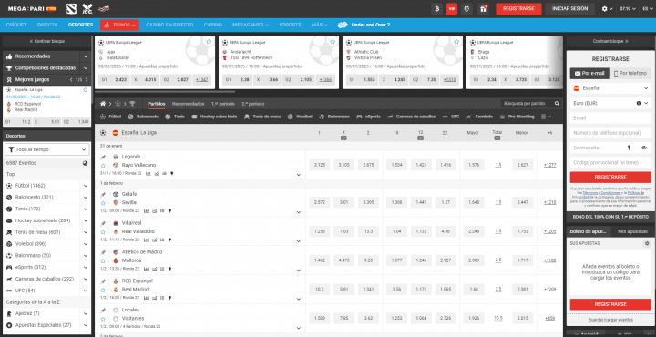This screenshot has height=337, width=656.
Task: Toggle password visibility eye icon
Action: 644,148
